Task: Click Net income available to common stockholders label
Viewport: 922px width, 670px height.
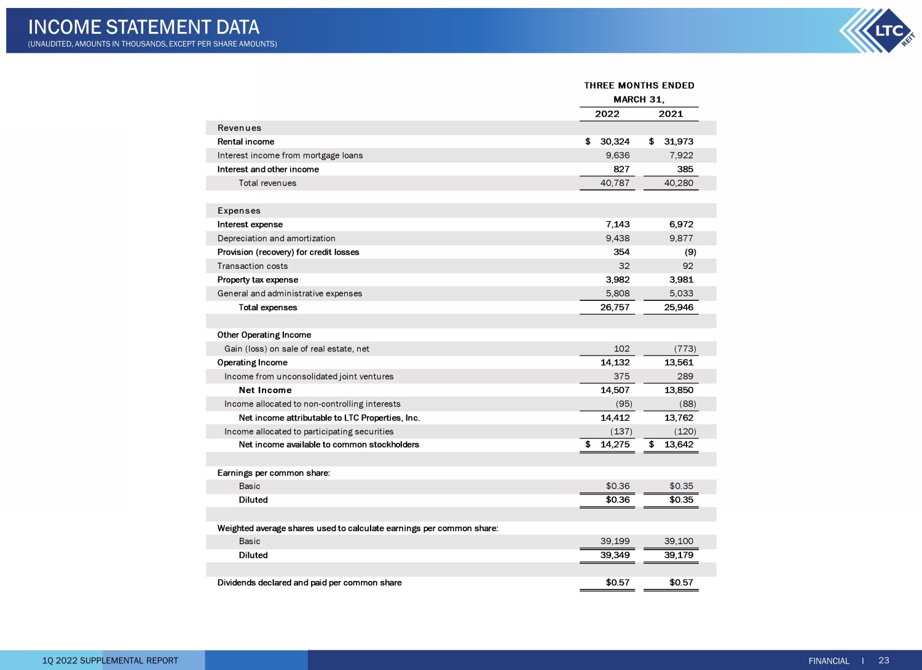Action: pyautogui.click(x=329, y=445)
